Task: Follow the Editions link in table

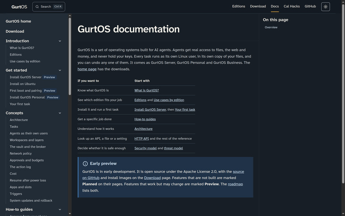Action: (140, 100)
